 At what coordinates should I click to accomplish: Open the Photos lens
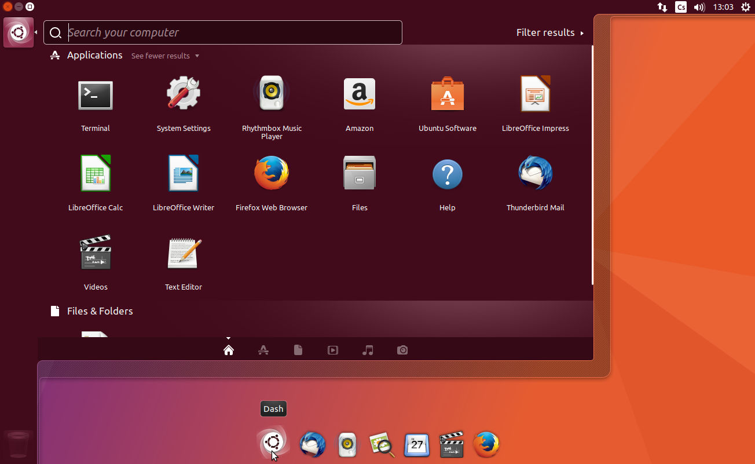click(402, 350)
